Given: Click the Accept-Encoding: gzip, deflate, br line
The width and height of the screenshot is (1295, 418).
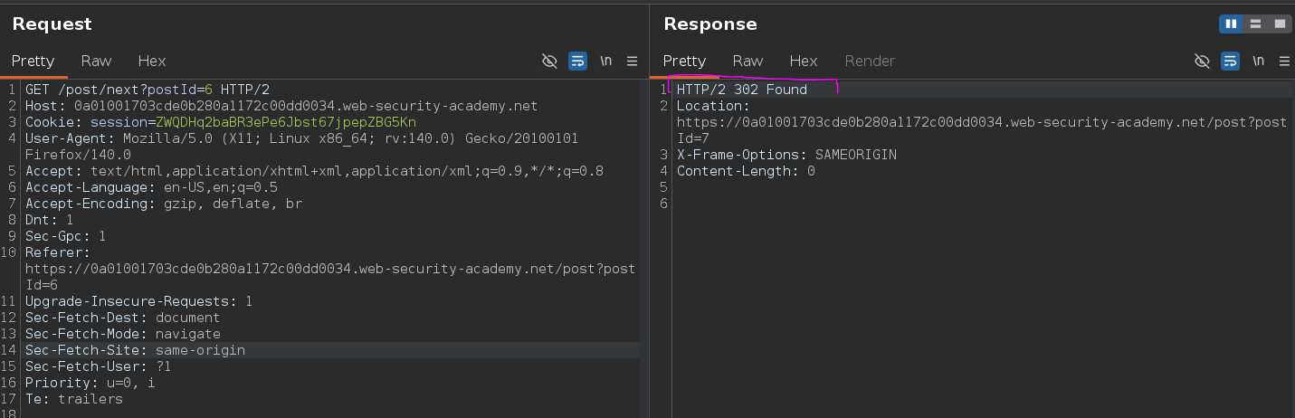Looking at the screenshot, I should (164, 204).
